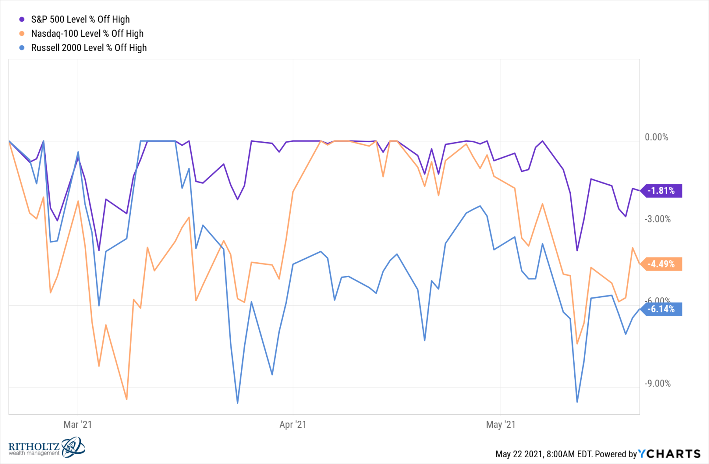Viewport: 709px width, 464px height.
Task: Click the orange Nasdaq-100 legend dot
Action: pyautogui.click(x=22, y=33)
